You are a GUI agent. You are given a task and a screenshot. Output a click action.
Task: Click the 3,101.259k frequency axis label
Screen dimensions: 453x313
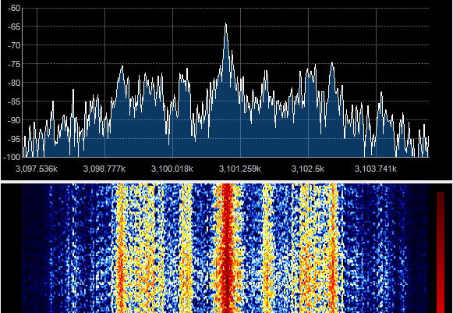click(240, 169)
